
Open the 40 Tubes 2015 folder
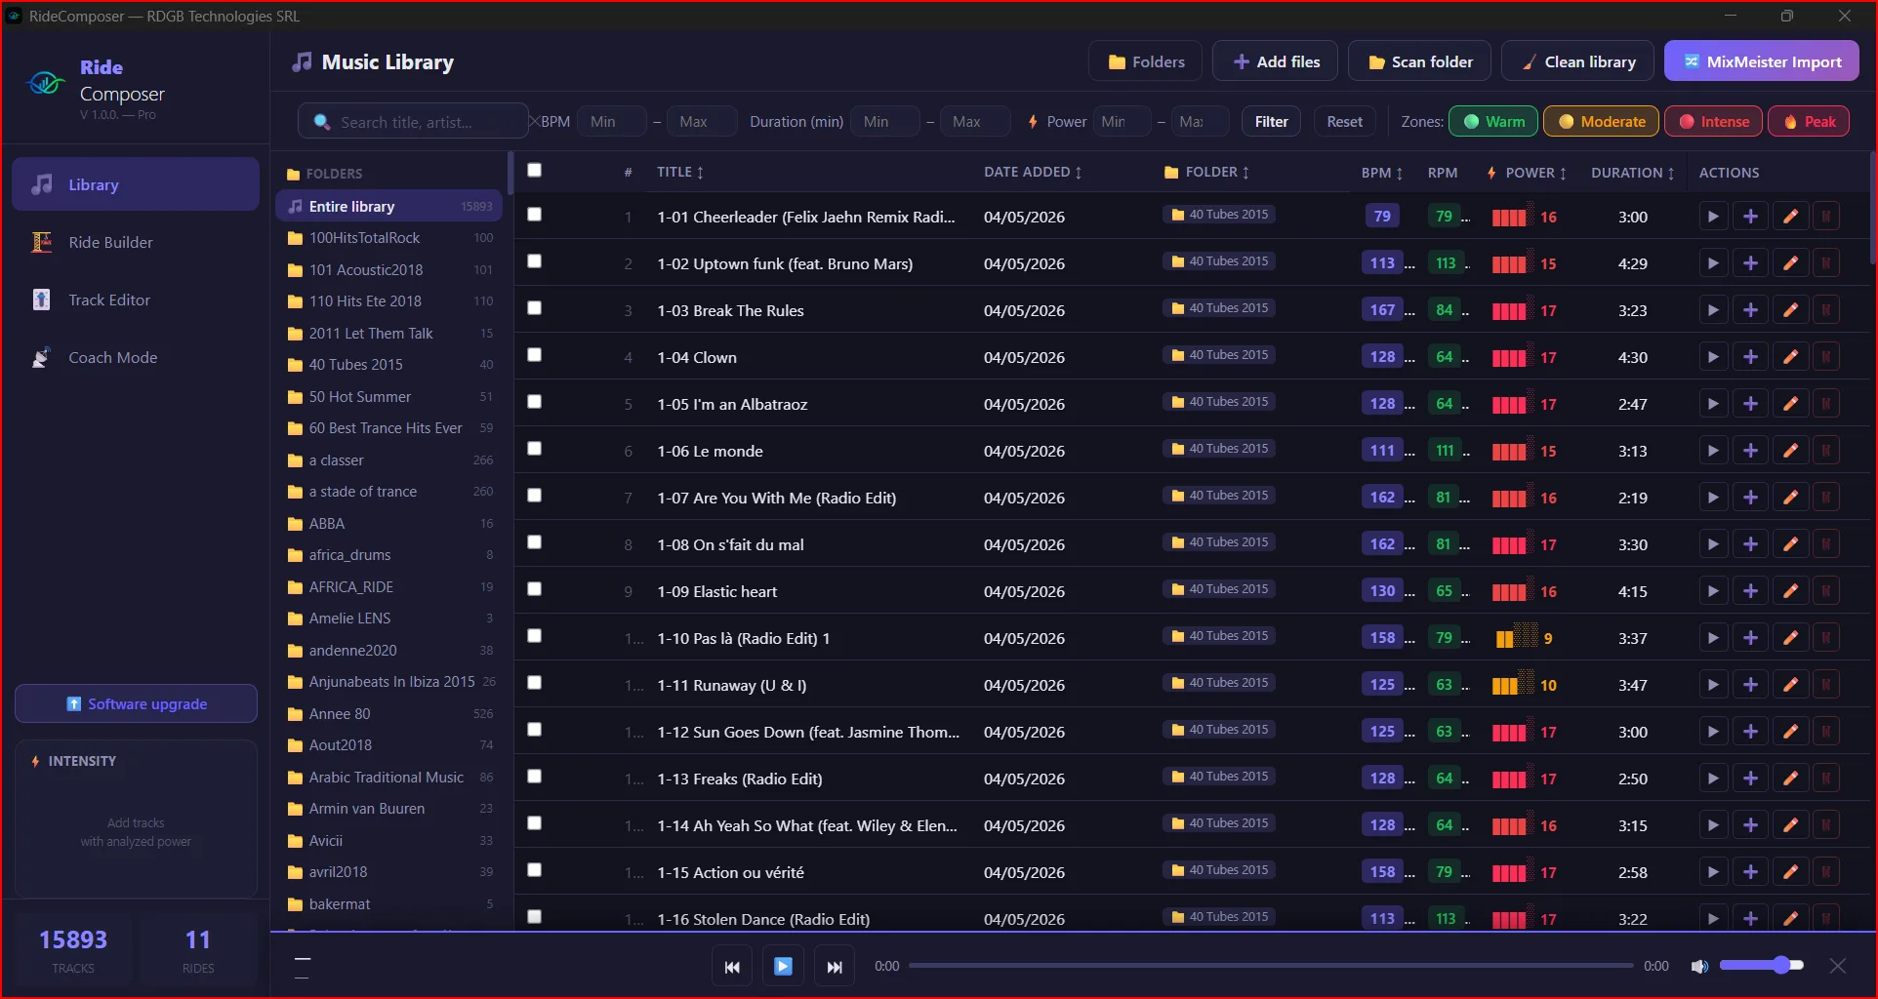[x=389, y=364]
